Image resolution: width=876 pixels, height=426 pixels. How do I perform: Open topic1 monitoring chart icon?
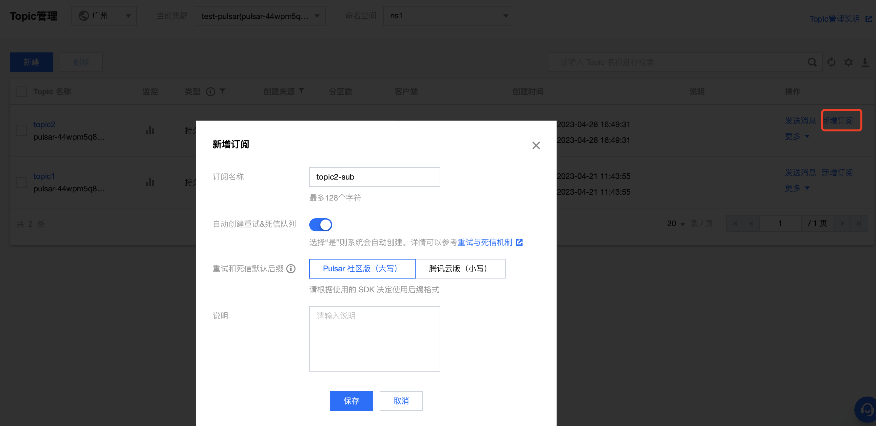tap(150, 182)
